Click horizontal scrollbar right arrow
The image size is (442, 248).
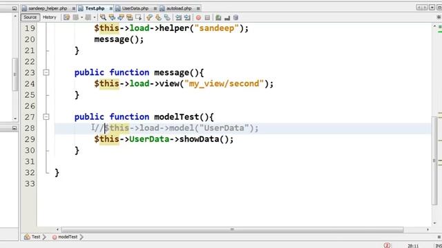pyautogui.click(x=427, y=229)
